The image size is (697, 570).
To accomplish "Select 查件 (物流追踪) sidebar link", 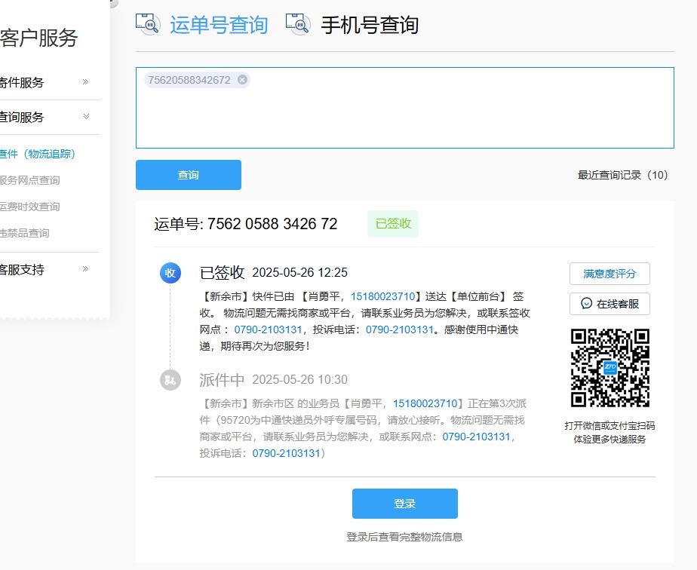I will [38, 154].
